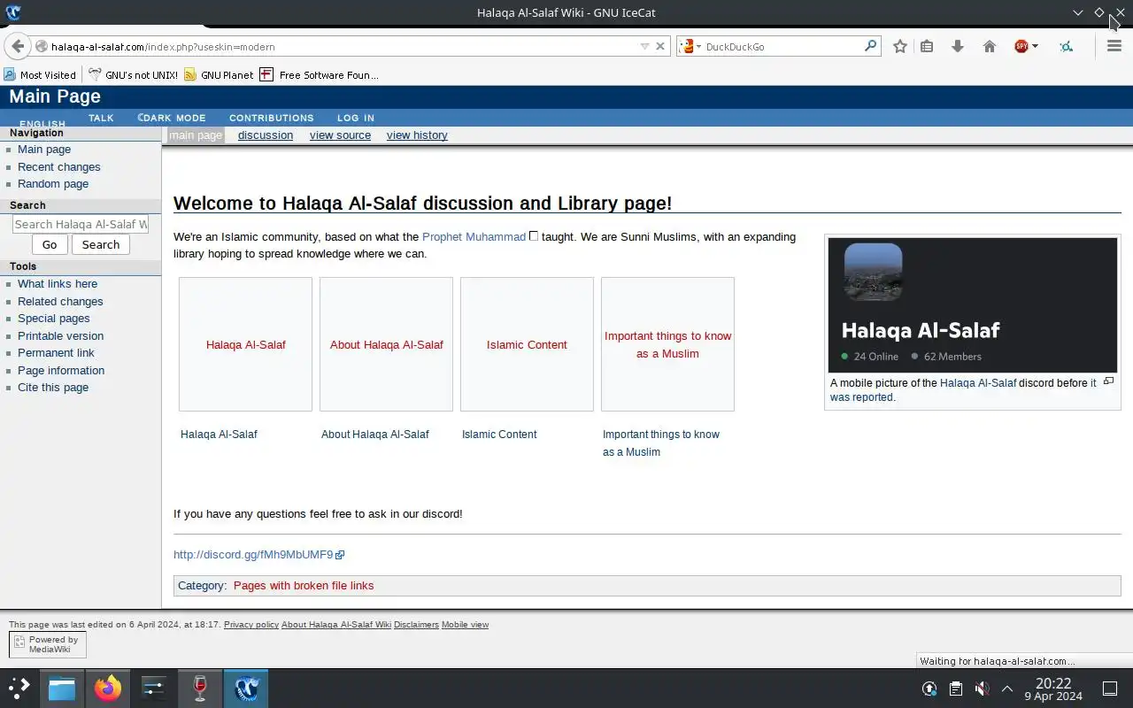Open the downloads arrow icon
The width and height of the screenshot is (1133, 708).
pyautogui.click(x=957, y=46)
